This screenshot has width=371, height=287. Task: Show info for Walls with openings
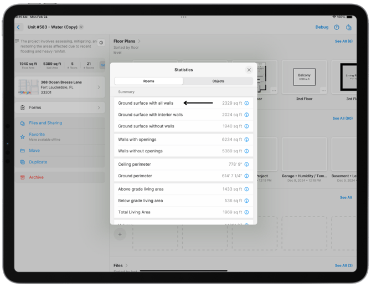click(x=246, y=140)
